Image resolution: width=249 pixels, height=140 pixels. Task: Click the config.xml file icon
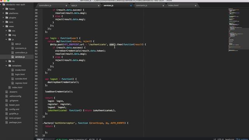[x=7, y=109]
